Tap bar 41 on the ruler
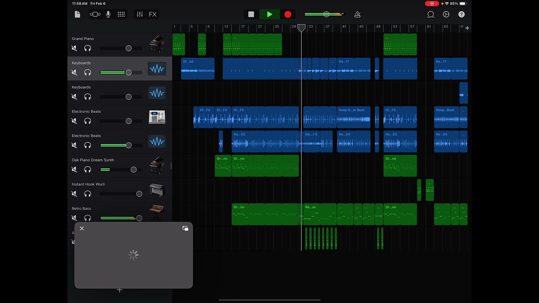539x303 pixels. [x=344, y=27]
